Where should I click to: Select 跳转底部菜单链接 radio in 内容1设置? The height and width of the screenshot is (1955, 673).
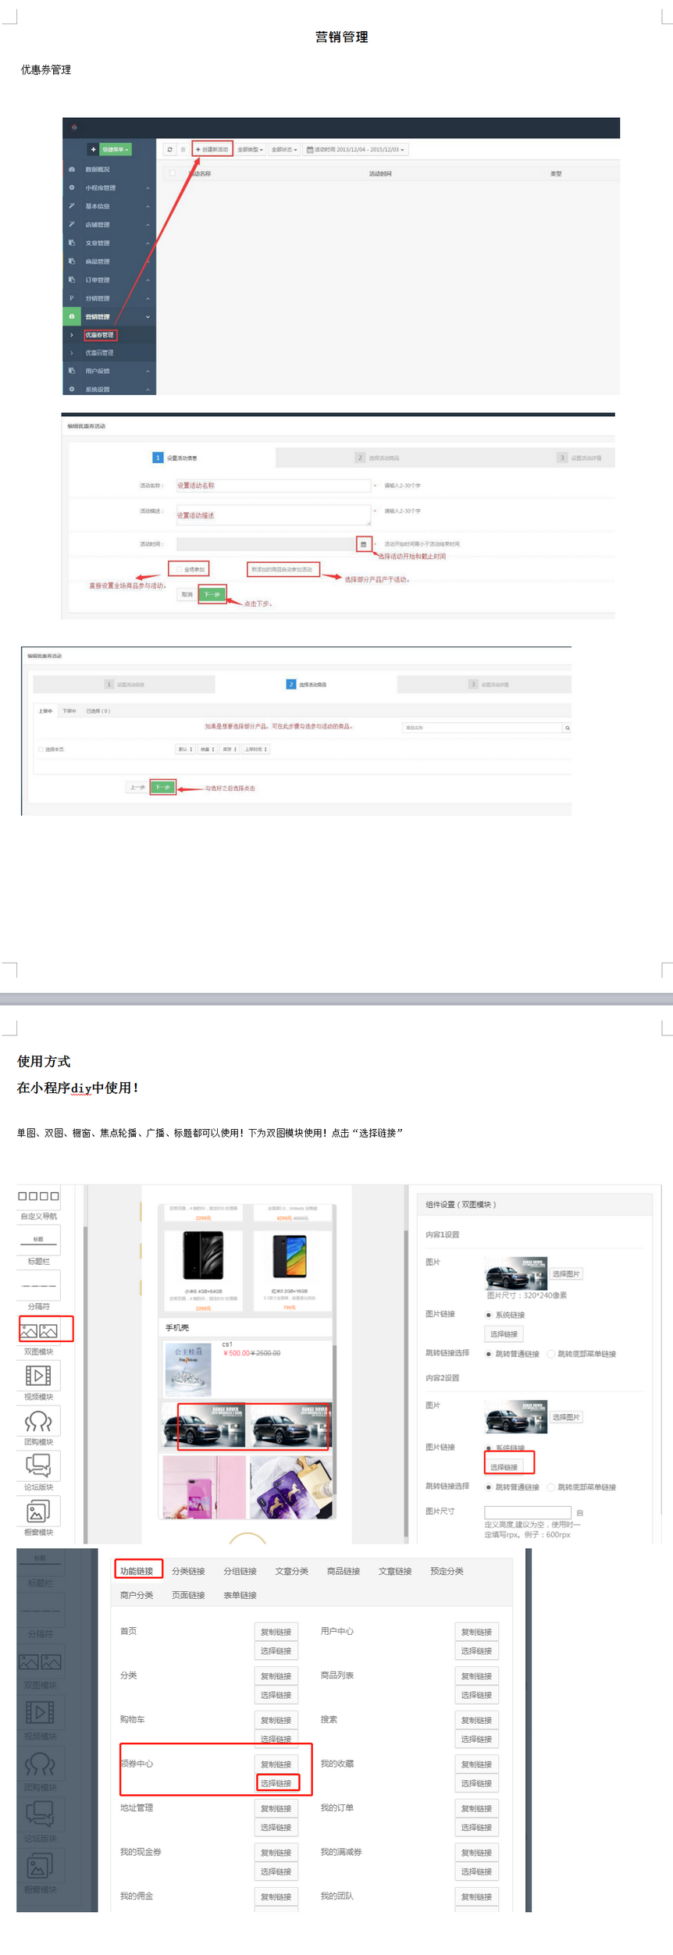551,1354
